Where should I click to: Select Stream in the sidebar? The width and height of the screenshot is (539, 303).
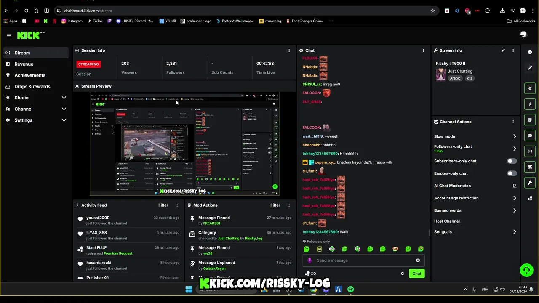36,53
